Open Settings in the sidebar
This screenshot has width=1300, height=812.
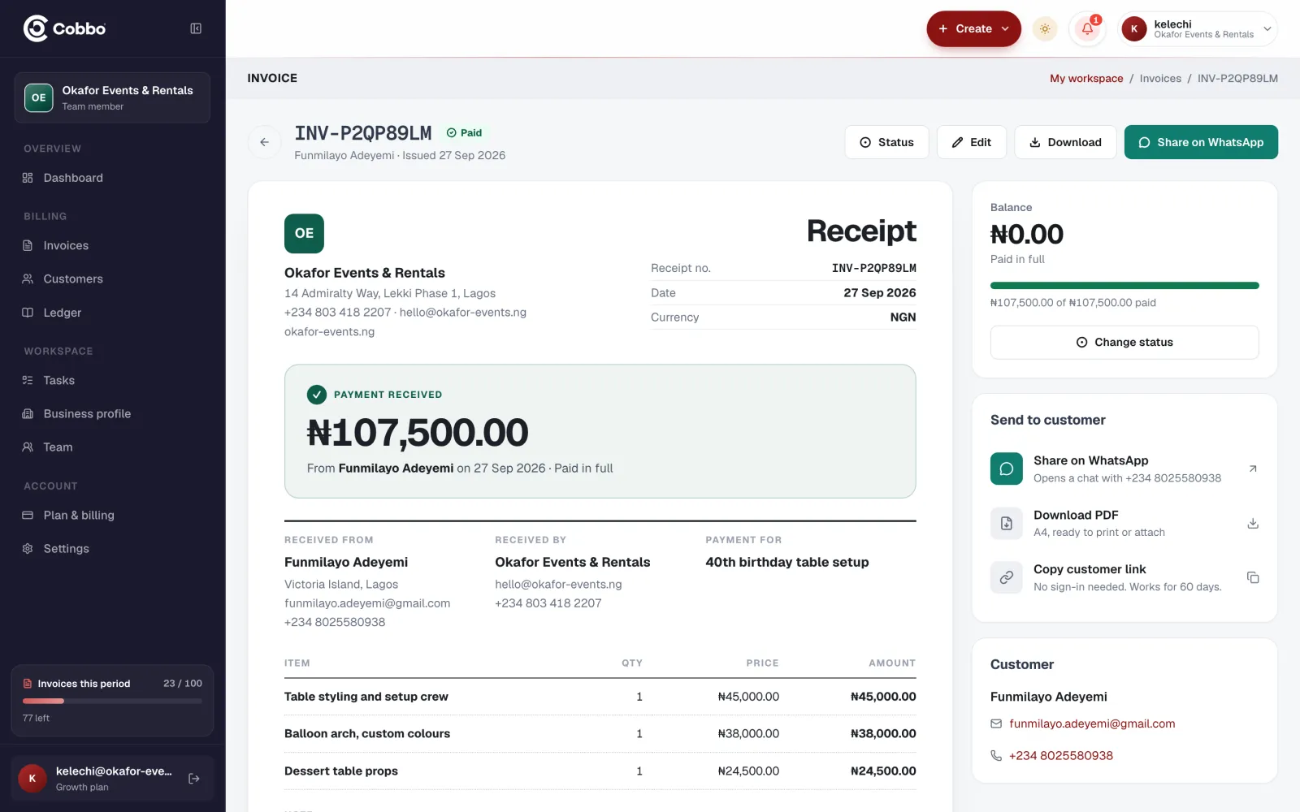(x=112, y=548)
